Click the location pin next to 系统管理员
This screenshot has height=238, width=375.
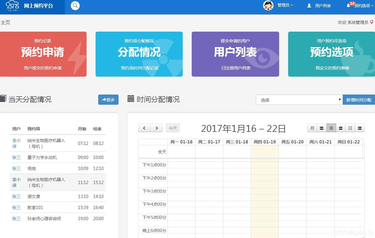pos(371,22)
